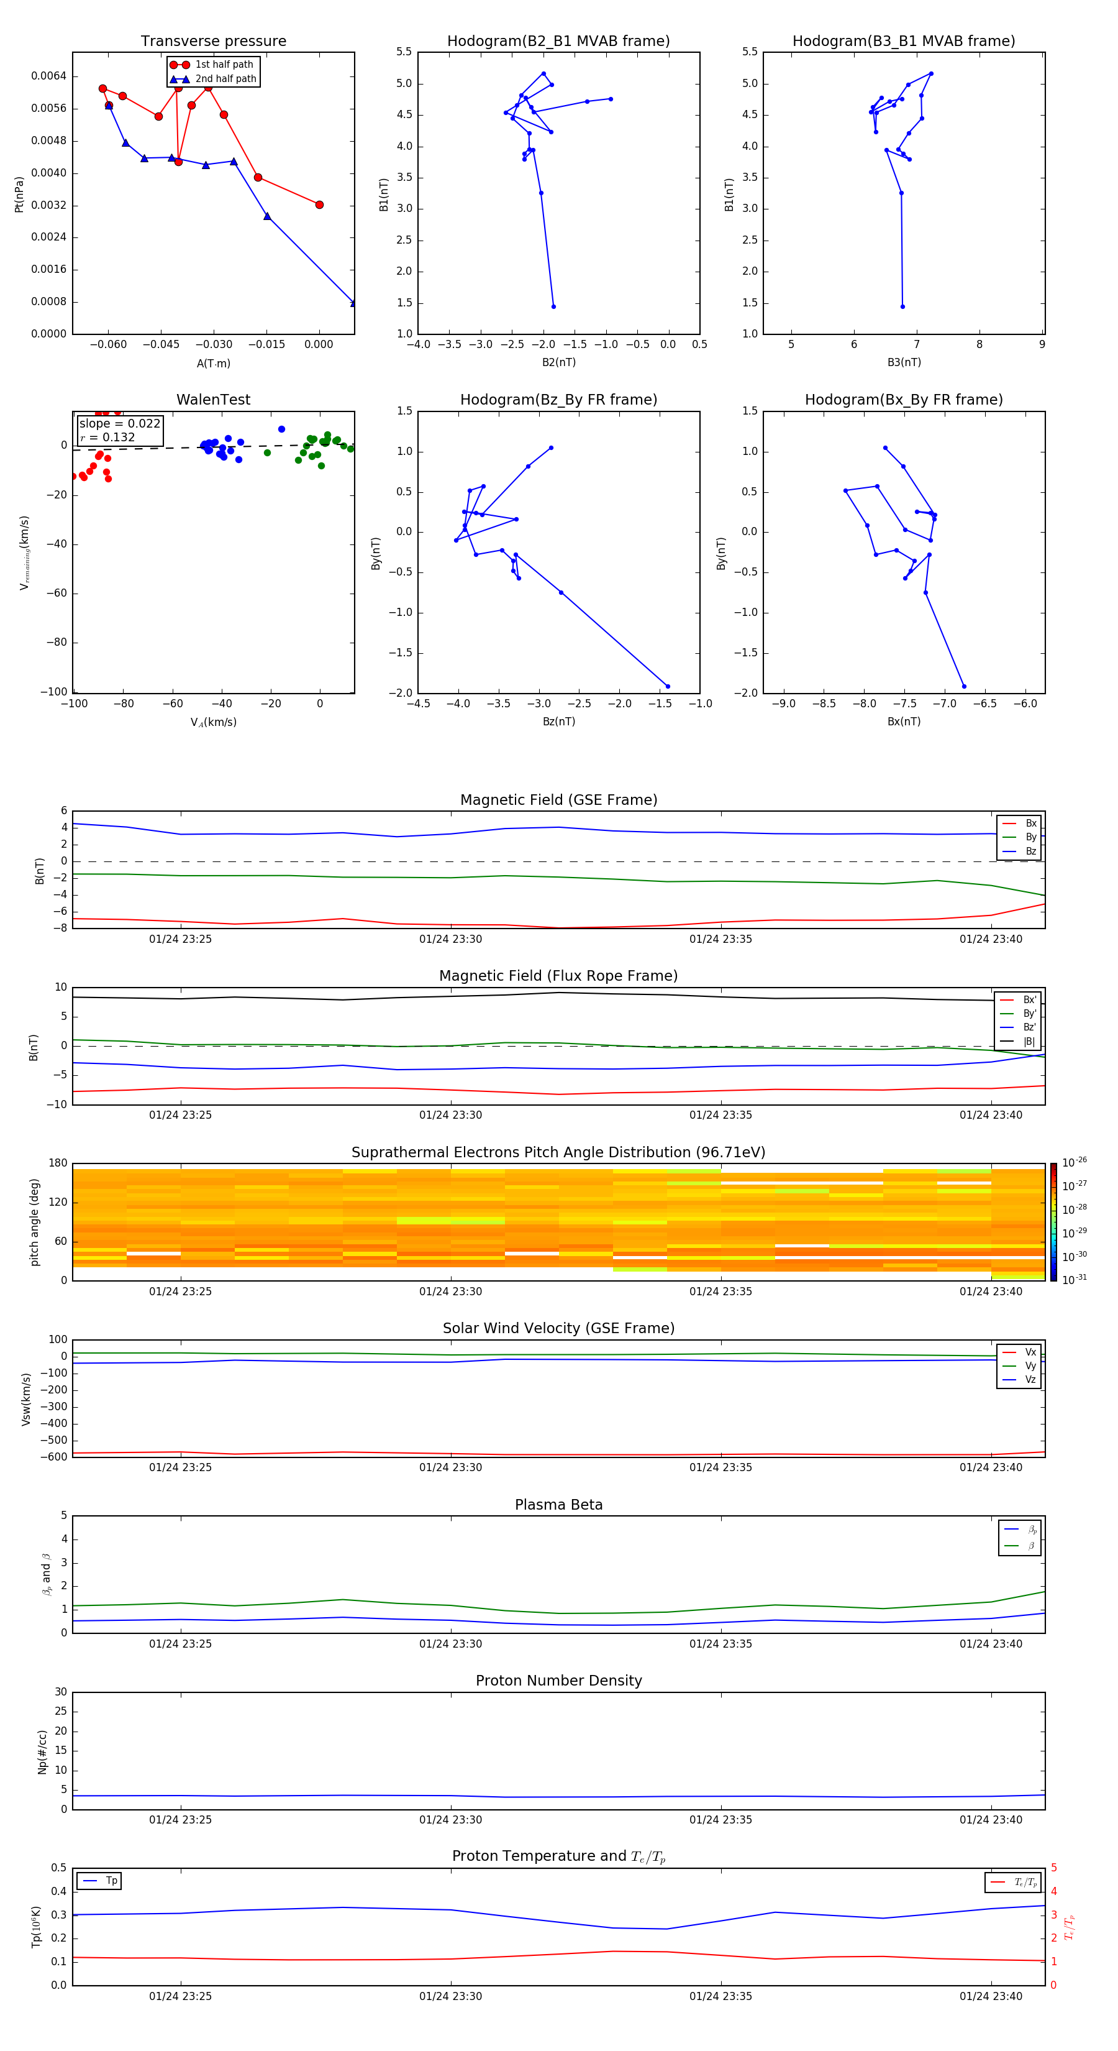The width and height of the screenshot is (1118, 2051).
Task: Click the '10^-26' colorbar top label
Action: pos(1075,1162)
